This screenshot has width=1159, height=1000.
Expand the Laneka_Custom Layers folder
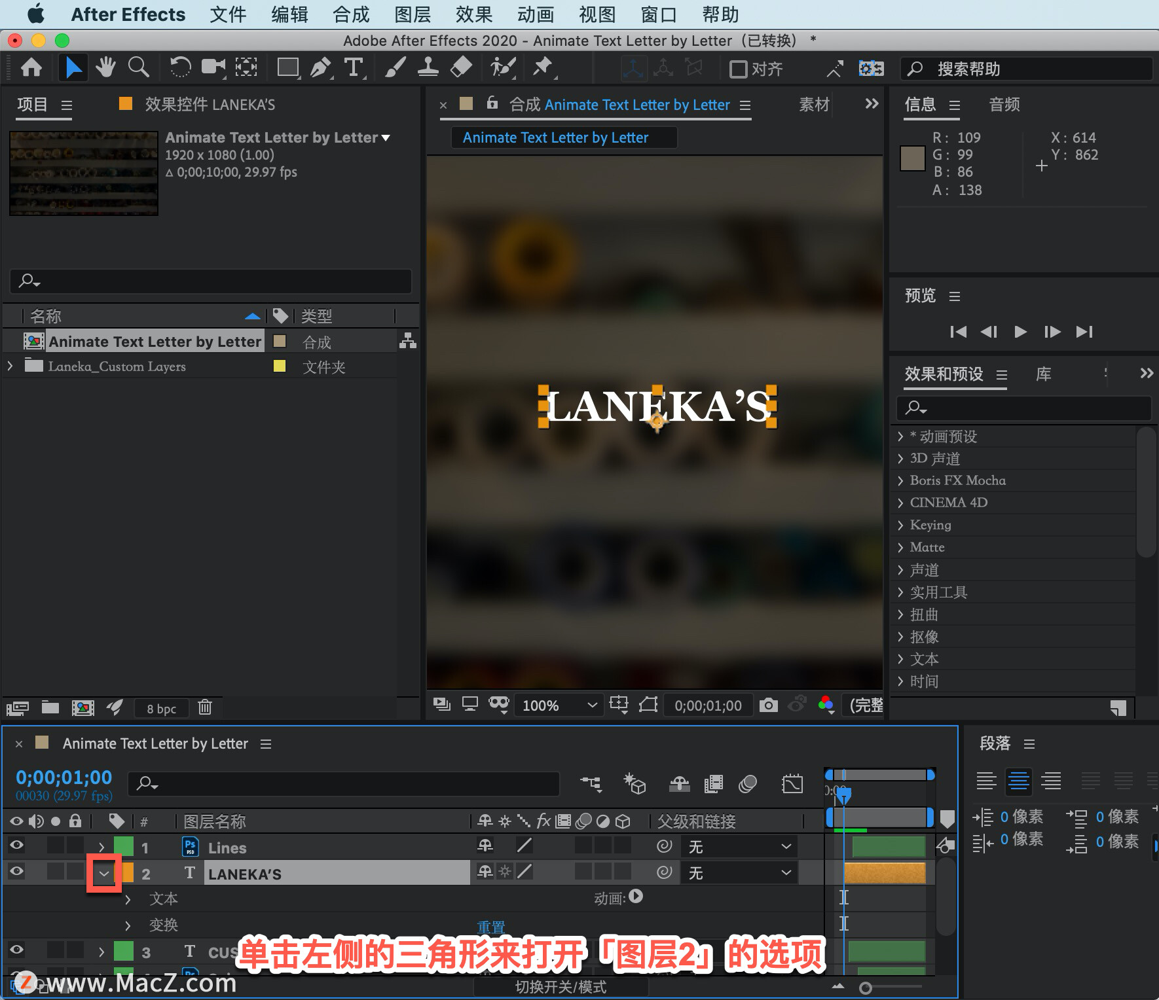[x=10, y=366]
